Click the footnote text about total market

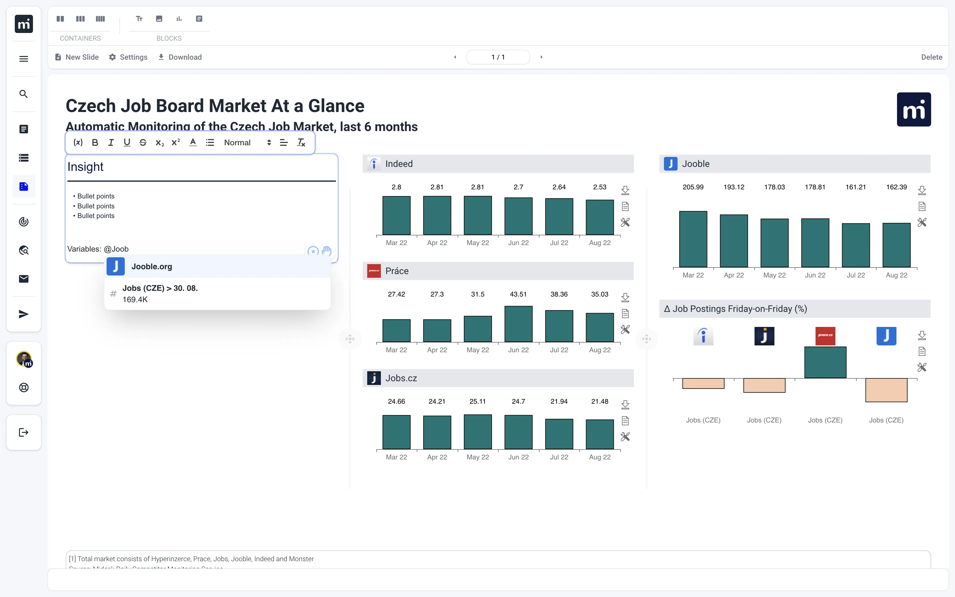(x=191, y=559)
